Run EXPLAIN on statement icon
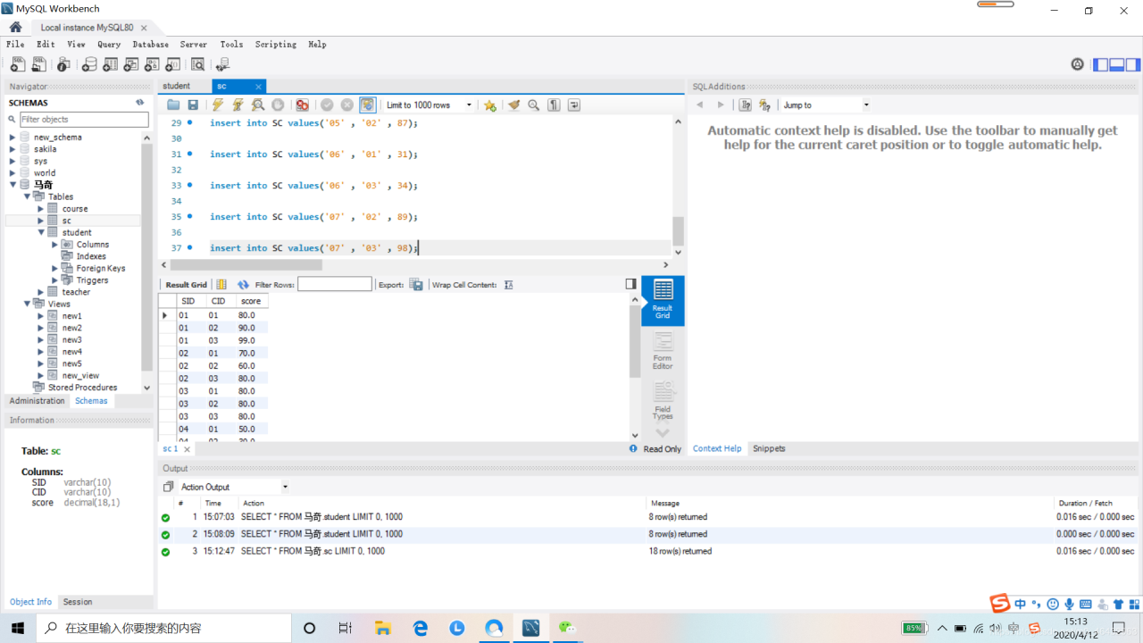This screenshot has height=643, width=1143. [258, 104]
